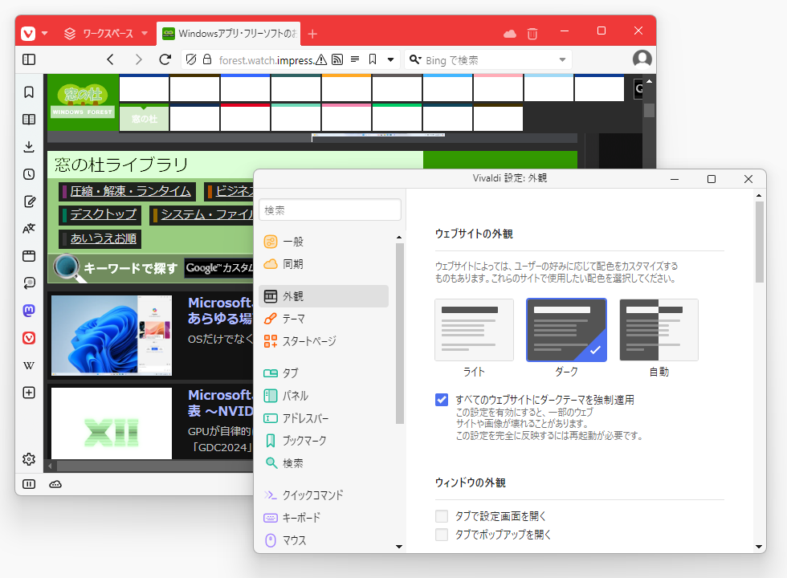Open the Mastodon web panel
The width and height of the screenshot is (787, 578).
pos(29,311)
